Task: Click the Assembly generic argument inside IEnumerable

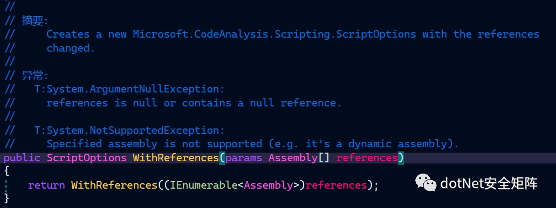Action: [268, 185]
